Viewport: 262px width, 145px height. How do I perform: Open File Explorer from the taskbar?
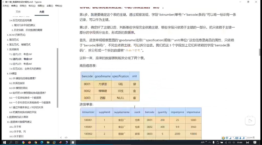point(48,142)
